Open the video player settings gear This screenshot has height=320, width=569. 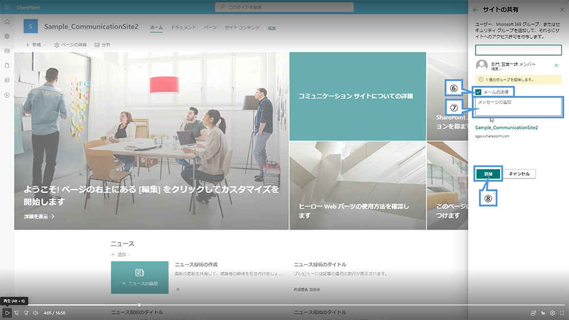tap(552, 313)
